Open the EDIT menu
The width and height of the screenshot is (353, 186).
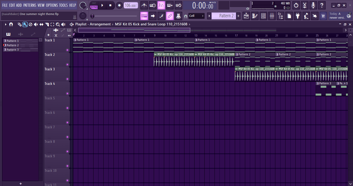[x=12, y=5]
